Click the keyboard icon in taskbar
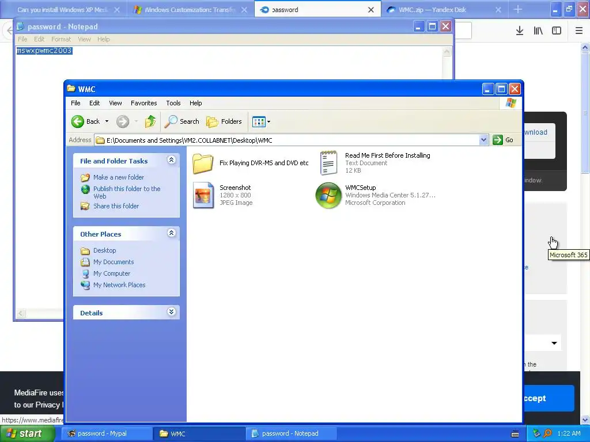590x442 pixels. (515, 434)
